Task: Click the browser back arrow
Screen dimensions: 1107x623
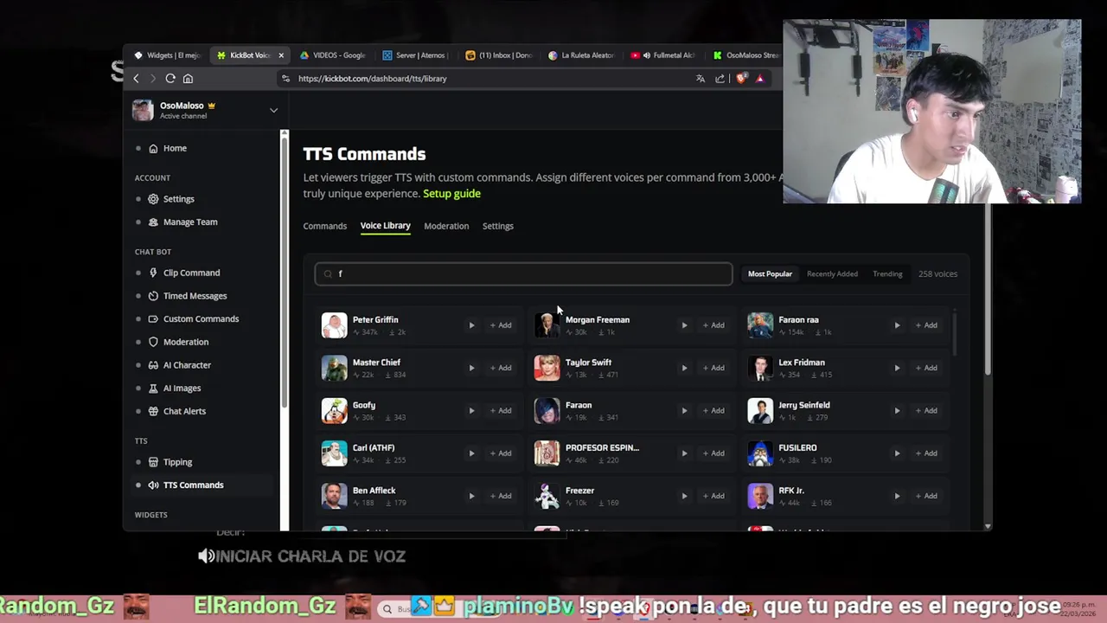Action: (136, 79)
